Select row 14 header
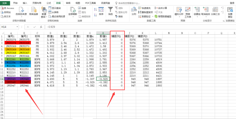This screenshot has width=236, height=119. pos(2,79)
